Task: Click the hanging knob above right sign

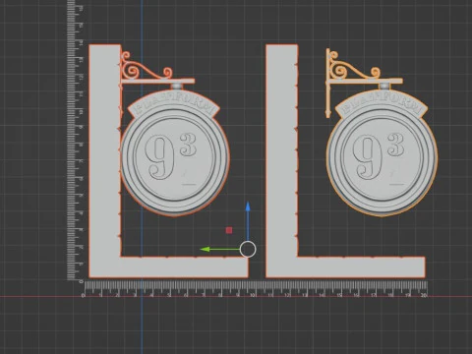Action: click(x=384, y=87)
